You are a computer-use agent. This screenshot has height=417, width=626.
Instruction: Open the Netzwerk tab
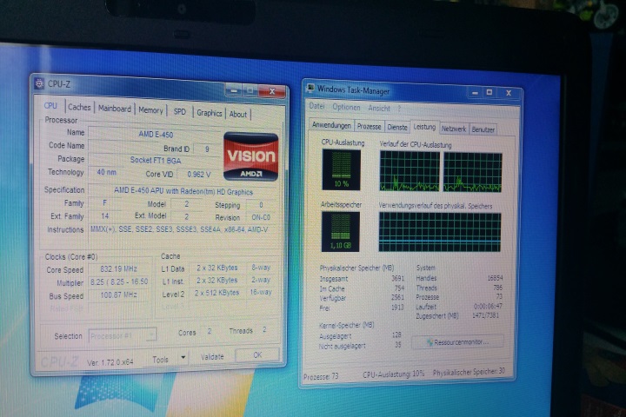[454, 129]
